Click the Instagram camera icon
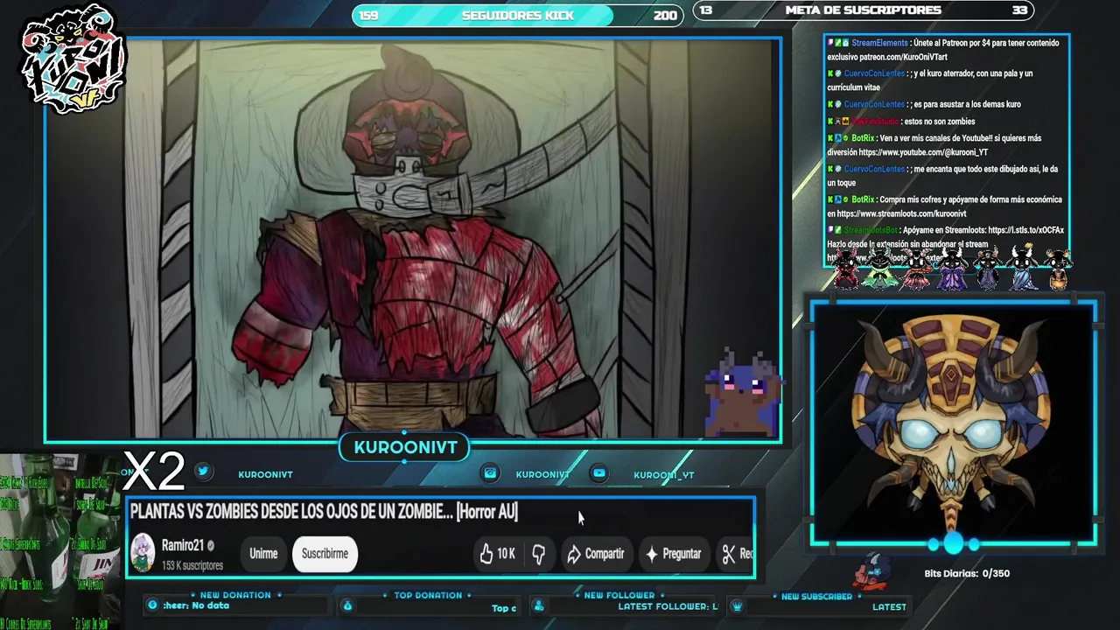Screen dimensions: 1120x630 point(491,473)
